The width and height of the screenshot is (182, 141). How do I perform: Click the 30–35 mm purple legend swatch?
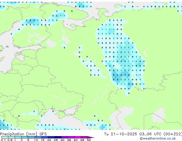(x=64, y=137)
